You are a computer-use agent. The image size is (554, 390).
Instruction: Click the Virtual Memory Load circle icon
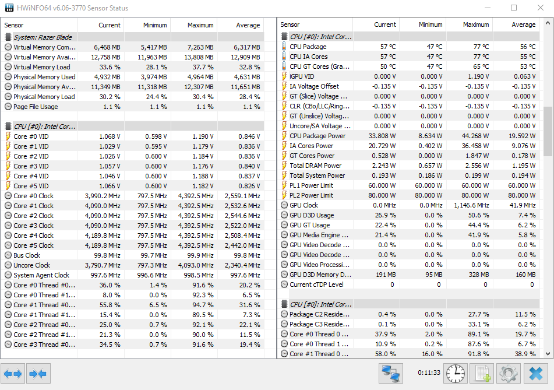pos(8,67)
